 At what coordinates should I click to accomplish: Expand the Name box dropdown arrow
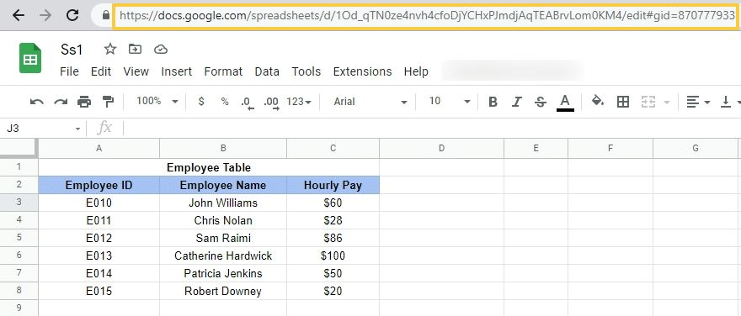pos(77,129)
